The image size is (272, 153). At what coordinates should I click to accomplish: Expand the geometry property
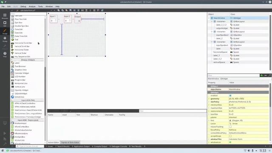(209, 99)
